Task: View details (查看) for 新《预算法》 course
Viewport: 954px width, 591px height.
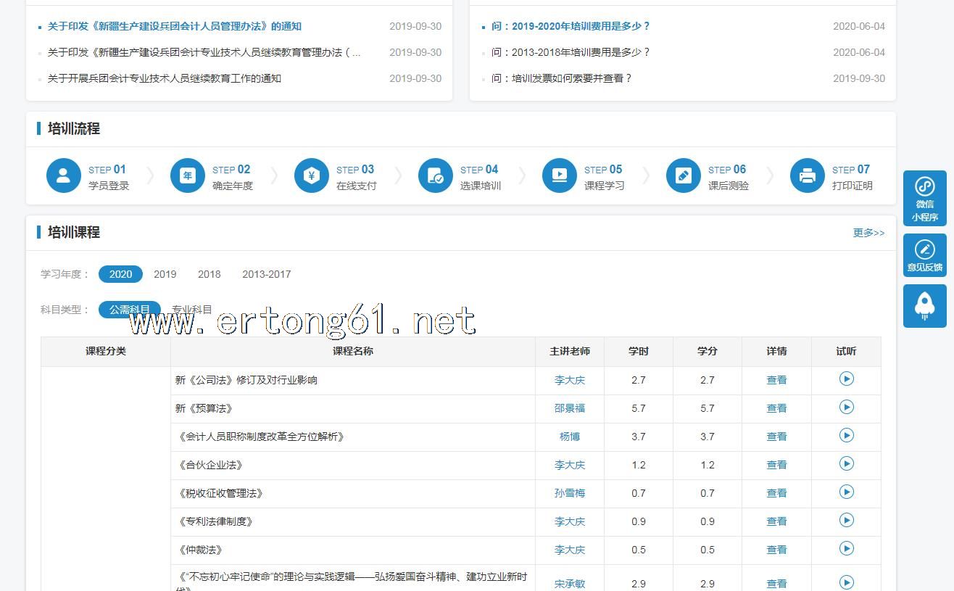Action: 776,408
